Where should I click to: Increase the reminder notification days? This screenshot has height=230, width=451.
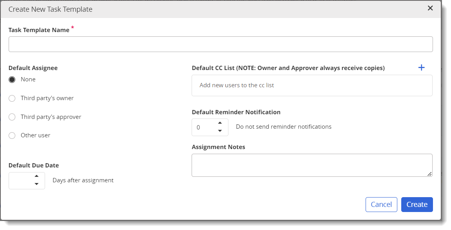pyautogui.click(x=220, y=123)
